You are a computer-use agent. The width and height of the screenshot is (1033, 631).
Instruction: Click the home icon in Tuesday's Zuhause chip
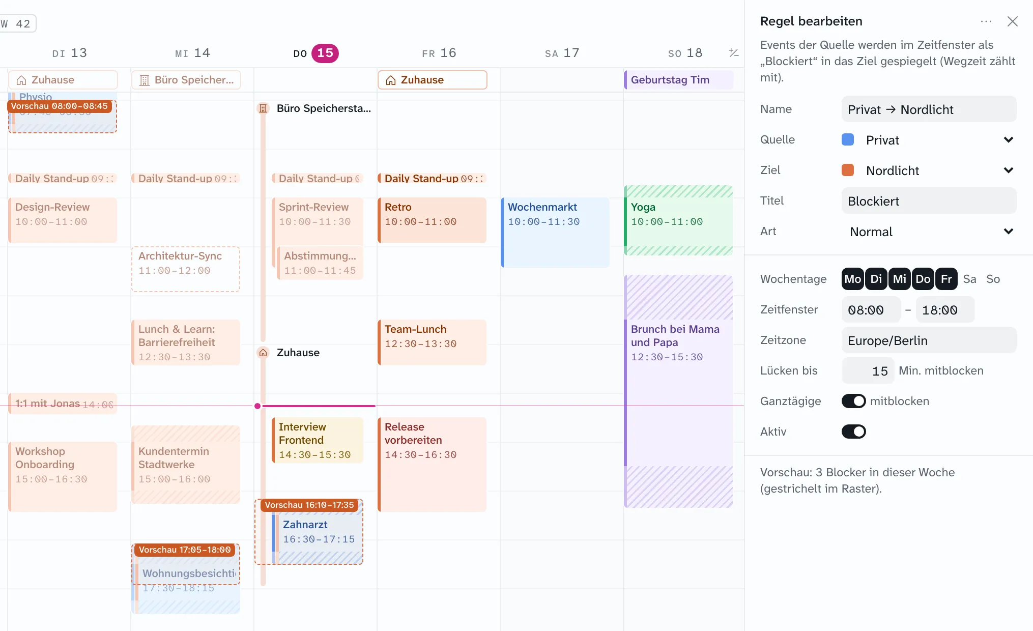tap(21, 80)
